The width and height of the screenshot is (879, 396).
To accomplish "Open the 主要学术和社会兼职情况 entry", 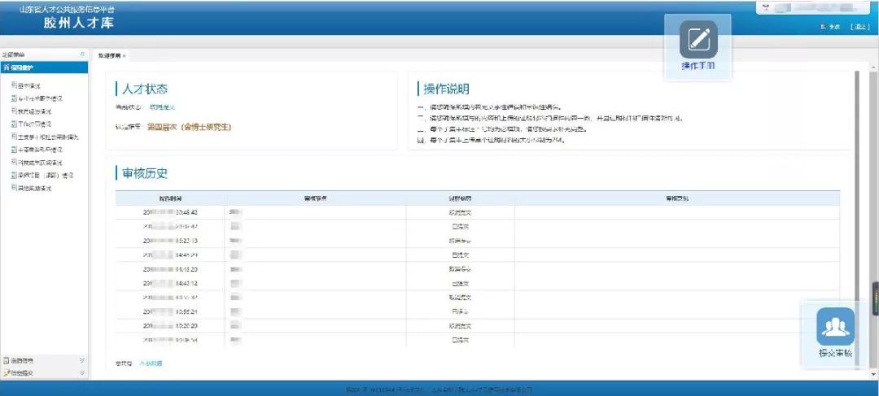I will click(45, 137).
